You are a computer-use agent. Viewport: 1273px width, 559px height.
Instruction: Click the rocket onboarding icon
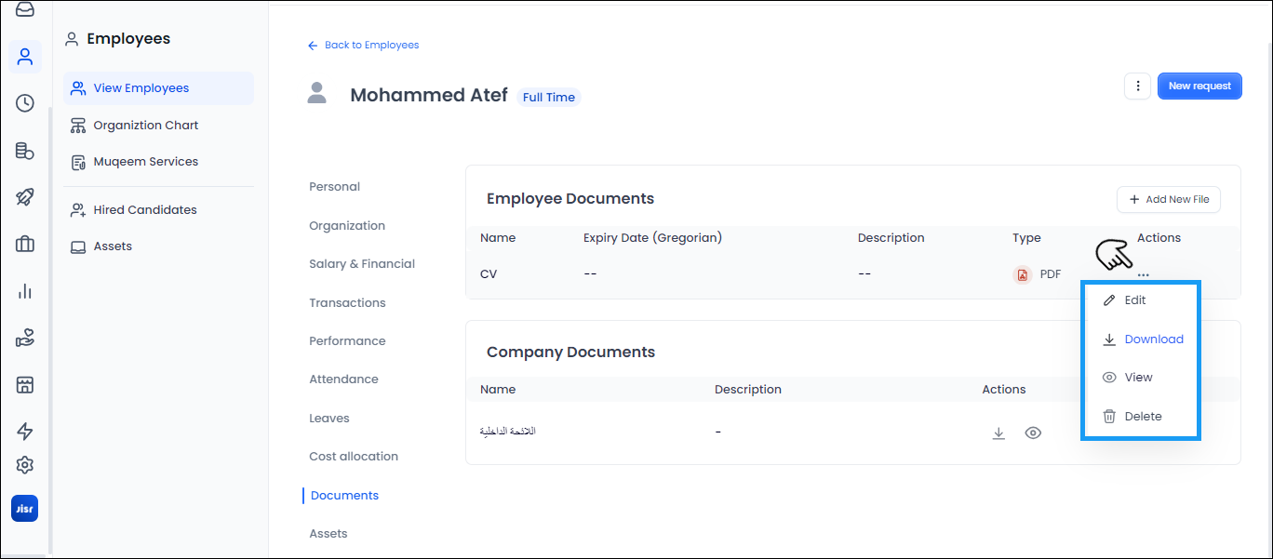[x=25, y=197]
